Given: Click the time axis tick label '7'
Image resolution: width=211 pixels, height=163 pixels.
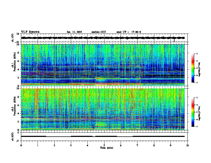Looking at the screenshot, I should (137, 145).
